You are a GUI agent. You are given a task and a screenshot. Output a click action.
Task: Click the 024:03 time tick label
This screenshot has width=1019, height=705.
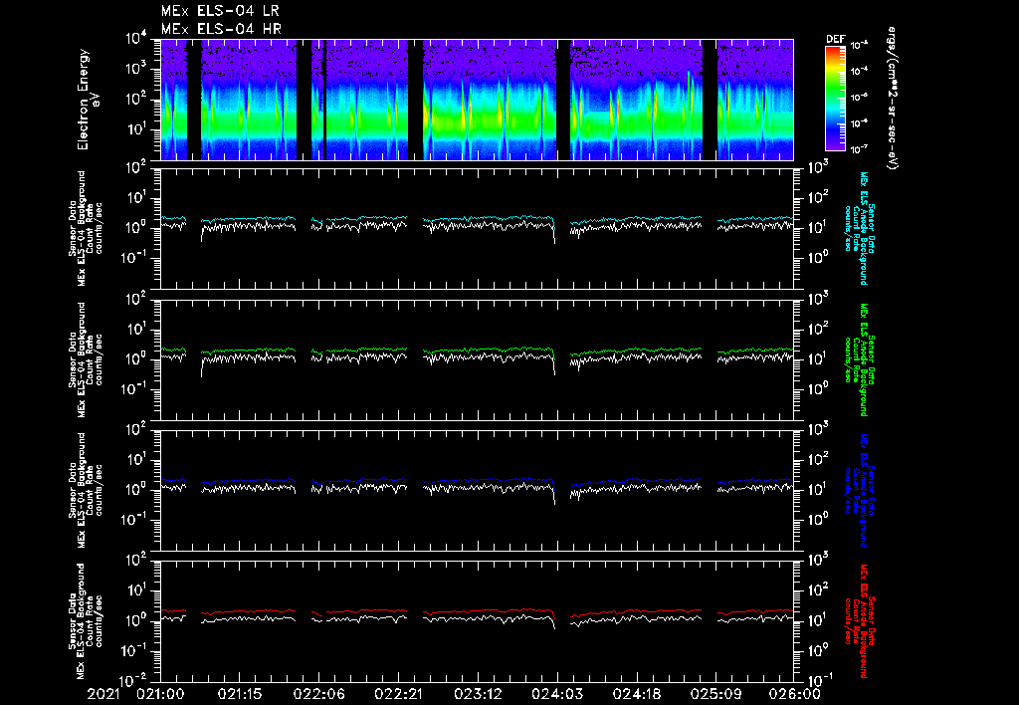557,695
